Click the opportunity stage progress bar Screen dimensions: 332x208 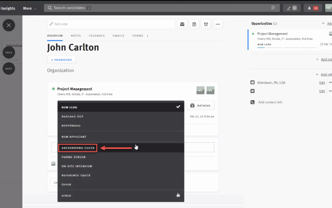coord(286,47)
